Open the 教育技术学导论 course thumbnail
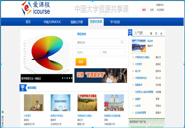This screenshot has width=185, height=128. pos(60,103)
